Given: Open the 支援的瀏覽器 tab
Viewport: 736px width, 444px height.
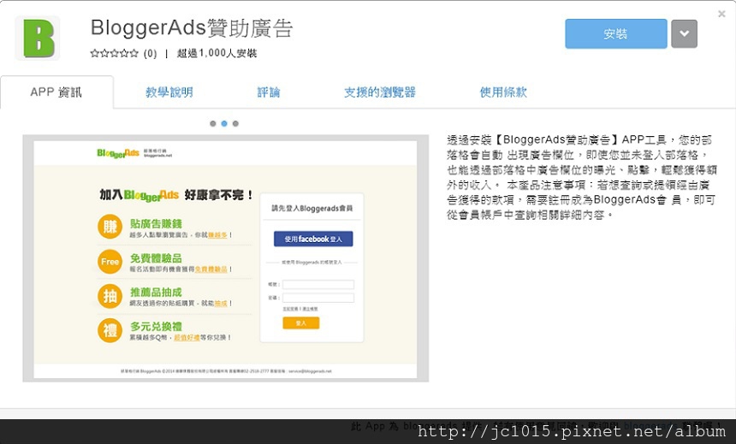Looking at the screenshot, I should point(380,92).
